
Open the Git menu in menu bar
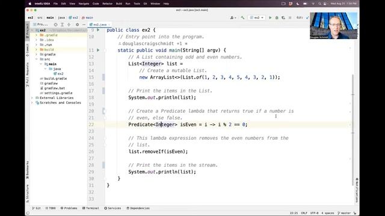coord(145,4)
